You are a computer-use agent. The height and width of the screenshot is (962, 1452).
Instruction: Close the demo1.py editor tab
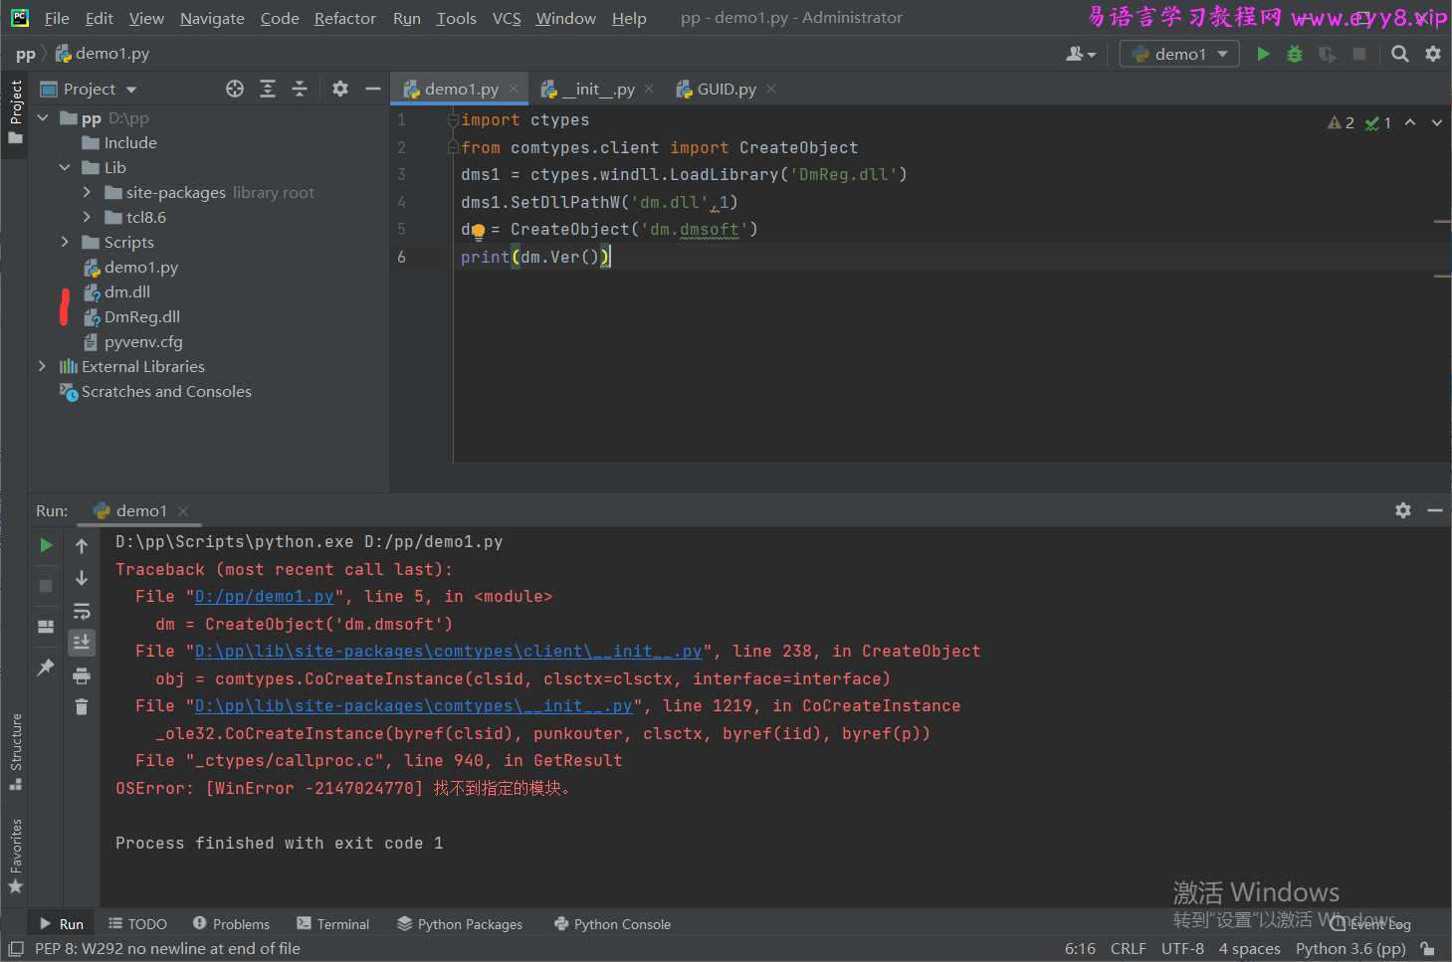[x=514, y=90]
